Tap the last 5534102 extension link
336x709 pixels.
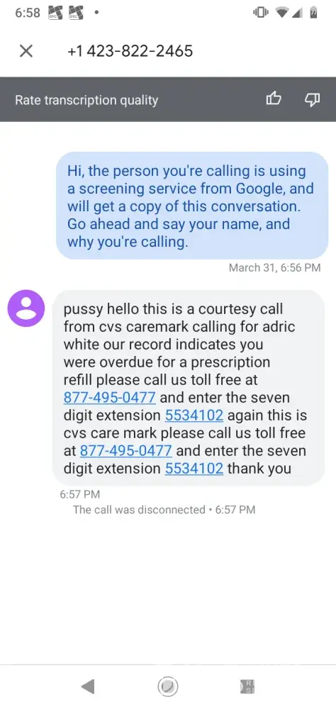pyautogui.click(x=194, y=468)
